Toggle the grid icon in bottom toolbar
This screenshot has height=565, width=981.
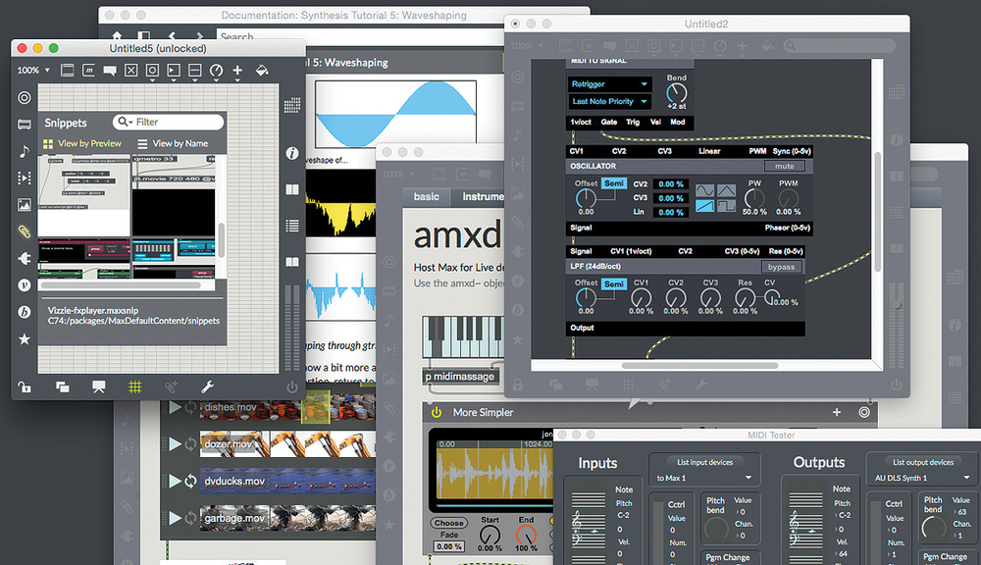tap(135, 386)
